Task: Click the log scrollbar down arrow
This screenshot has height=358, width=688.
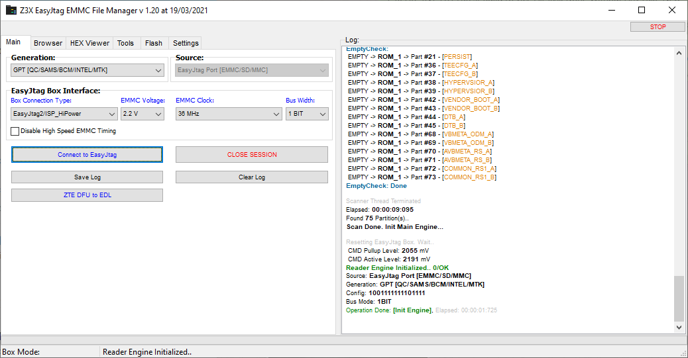Action: coord(679,327)
